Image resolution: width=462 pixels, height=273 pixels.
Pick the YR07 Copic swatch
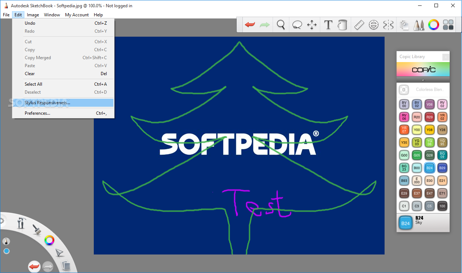click(x=404, y=130)
